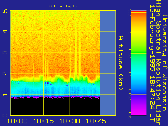Click the 18:15 time axis label
This screenshot has width=168, height=126.
[44, 121]
